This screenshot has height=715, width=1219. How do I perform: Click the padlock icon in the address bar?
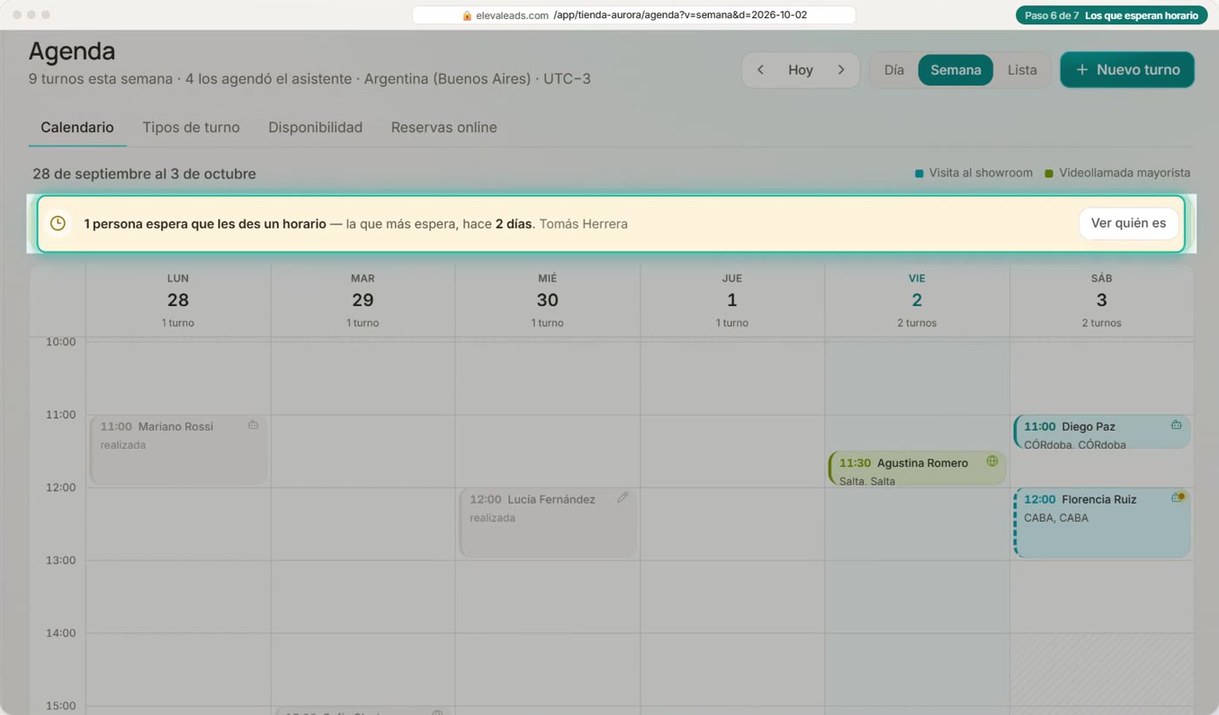tap(467, 16)
